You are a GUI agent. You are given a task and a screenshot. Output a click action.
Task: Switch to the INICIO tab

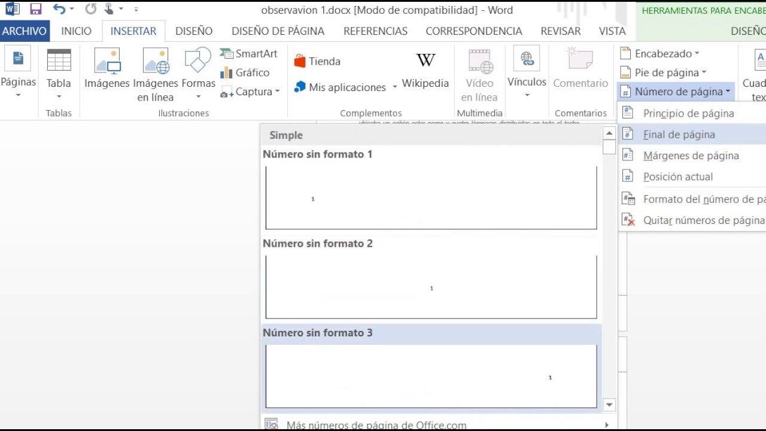(77, 31)
